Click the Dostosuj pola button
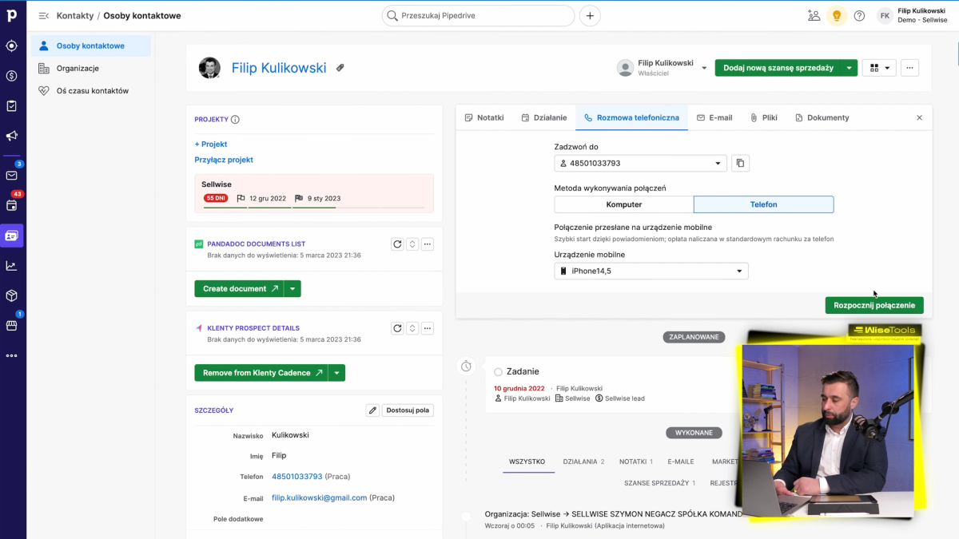 pos(408,410)
